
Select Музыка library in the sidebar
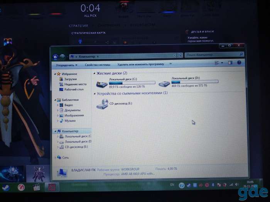67,121
